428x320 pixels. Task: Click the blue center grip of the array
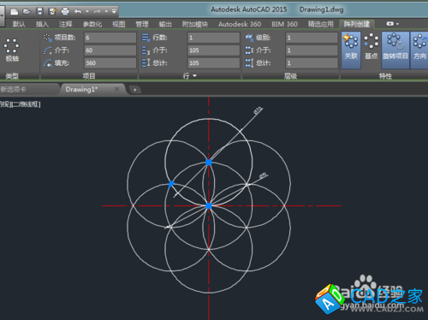point(209,205)
